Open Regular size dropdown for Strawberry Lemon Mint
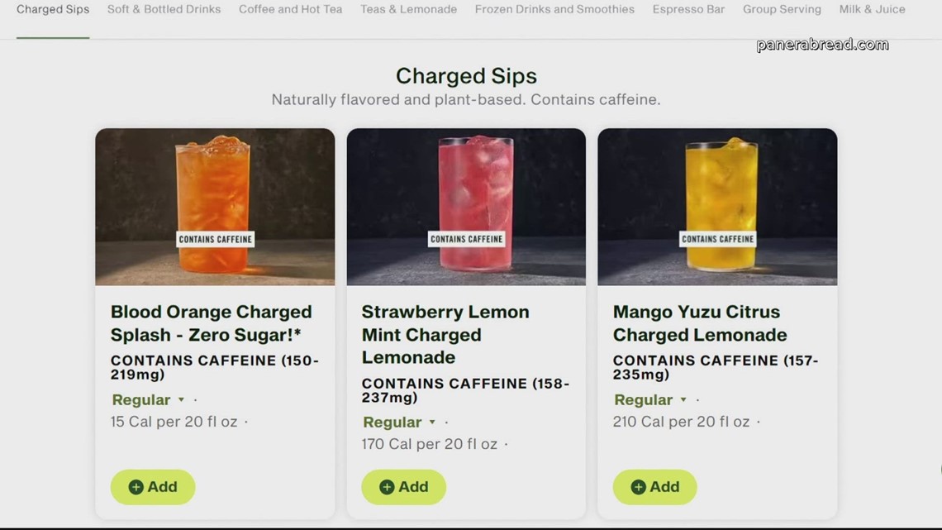 [x=399, y=423]
